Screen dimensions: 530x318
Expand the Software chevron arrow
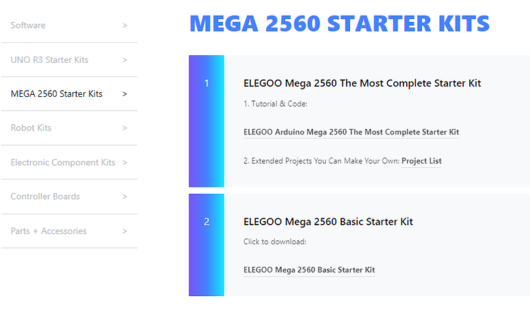click(124, 25)
